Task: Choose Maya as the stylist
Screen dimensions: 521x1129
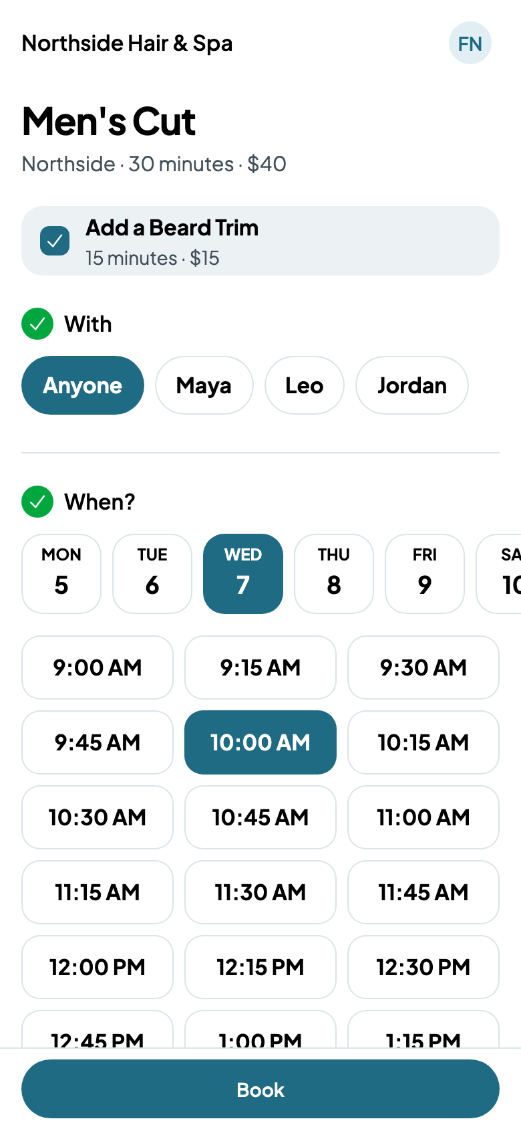Action: coord(204,385)
